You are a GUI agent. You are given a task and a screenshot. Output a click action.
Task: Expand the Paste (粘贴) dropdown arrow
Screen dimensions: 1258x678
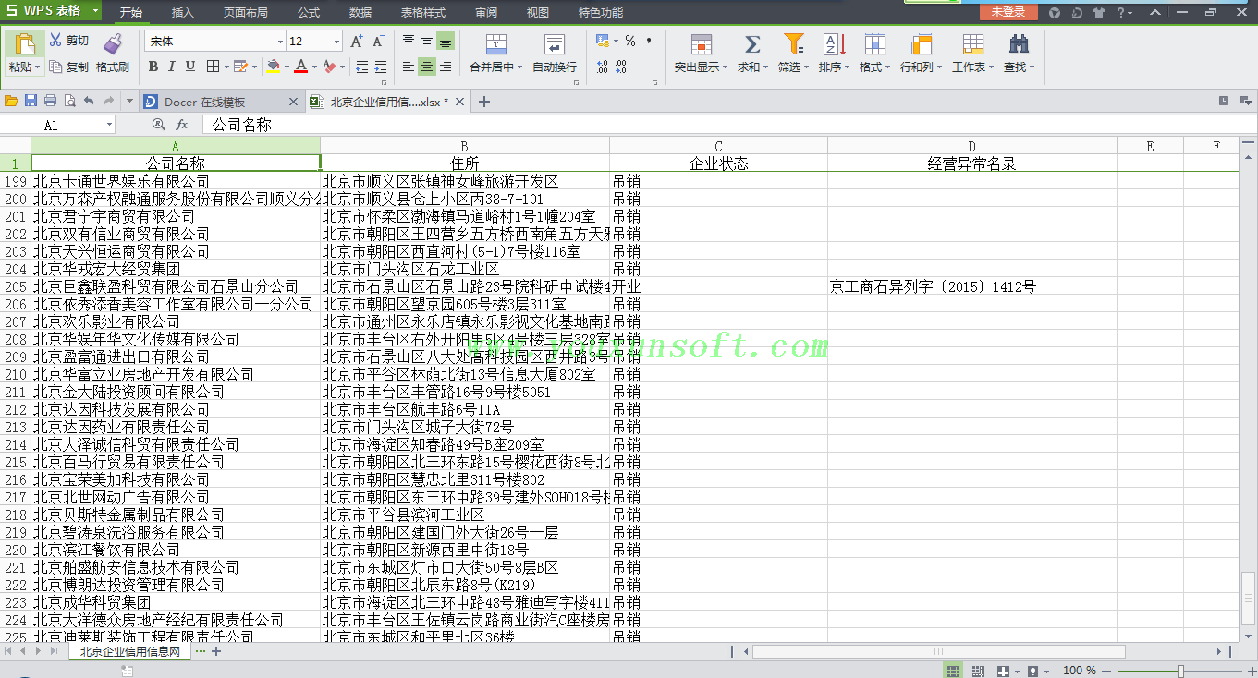click(x=38, y=67)
